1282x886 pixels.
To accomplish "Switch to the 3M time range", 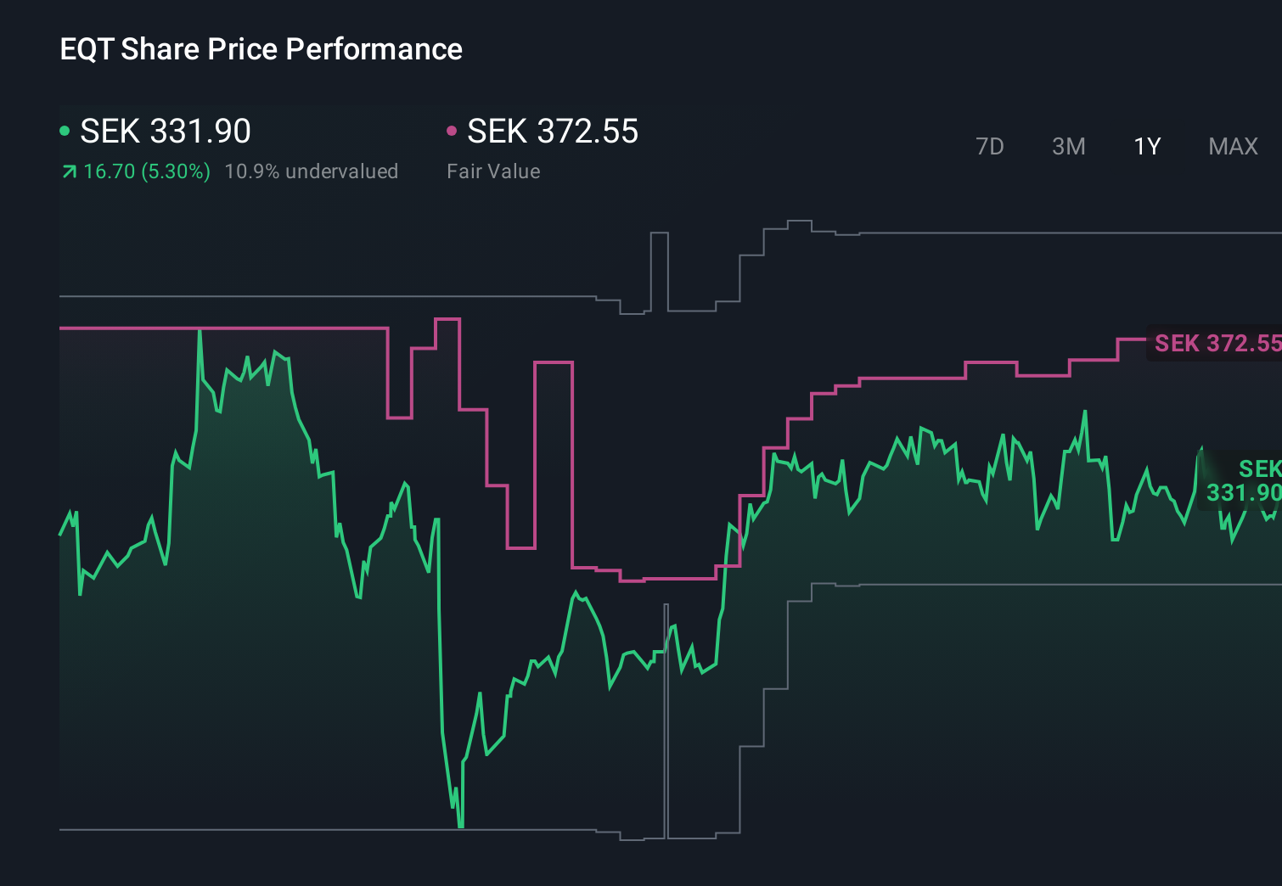I will 1068,146.
